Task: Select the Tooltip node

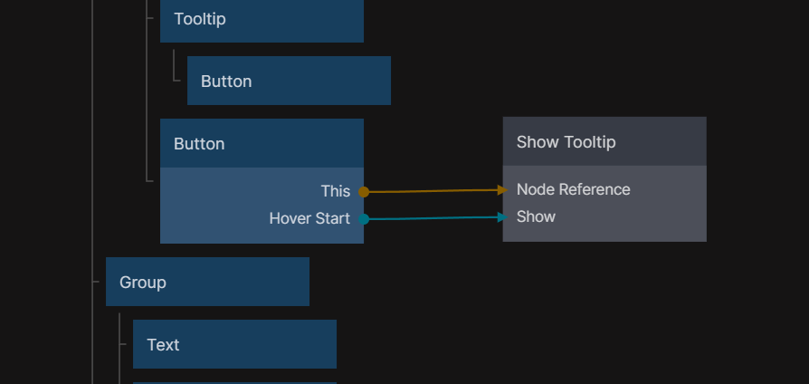Action: click(262, 19)
